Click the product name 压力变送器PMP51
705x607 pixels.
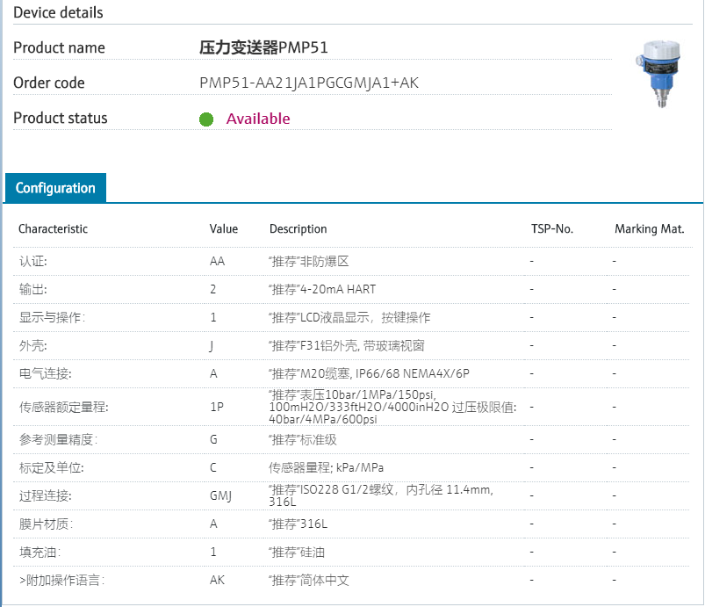pos(263,47)
